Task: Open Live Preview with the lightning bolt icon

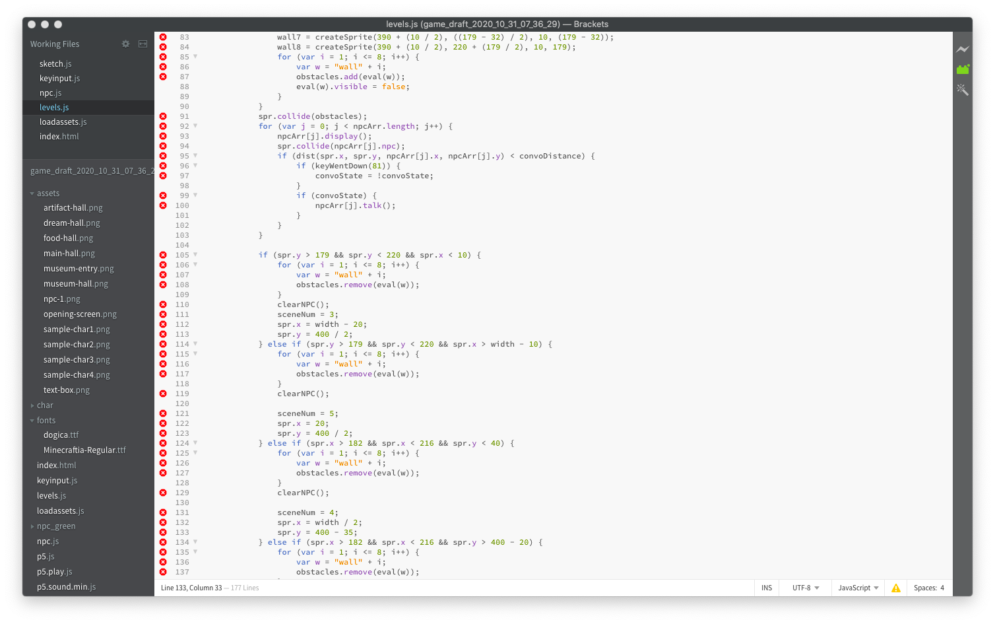Action: pyautogui.click(x=963, y=49)
